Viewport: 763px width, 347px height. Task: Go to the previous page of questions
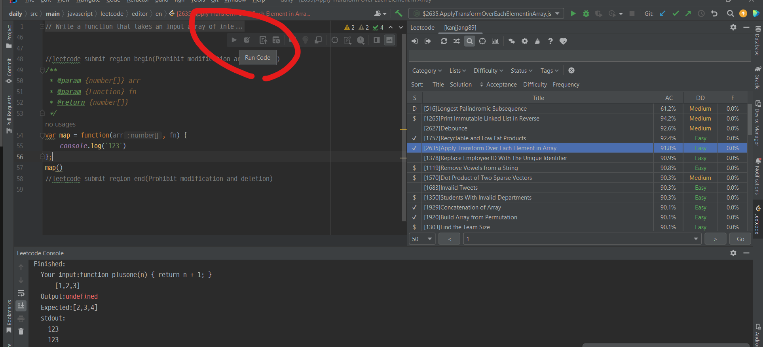450,239
